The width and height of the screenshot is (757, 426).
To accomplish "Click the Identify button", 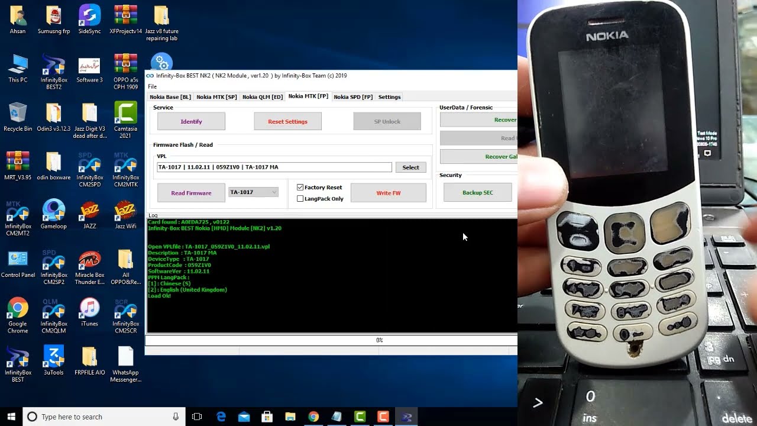I will (191, 121).
